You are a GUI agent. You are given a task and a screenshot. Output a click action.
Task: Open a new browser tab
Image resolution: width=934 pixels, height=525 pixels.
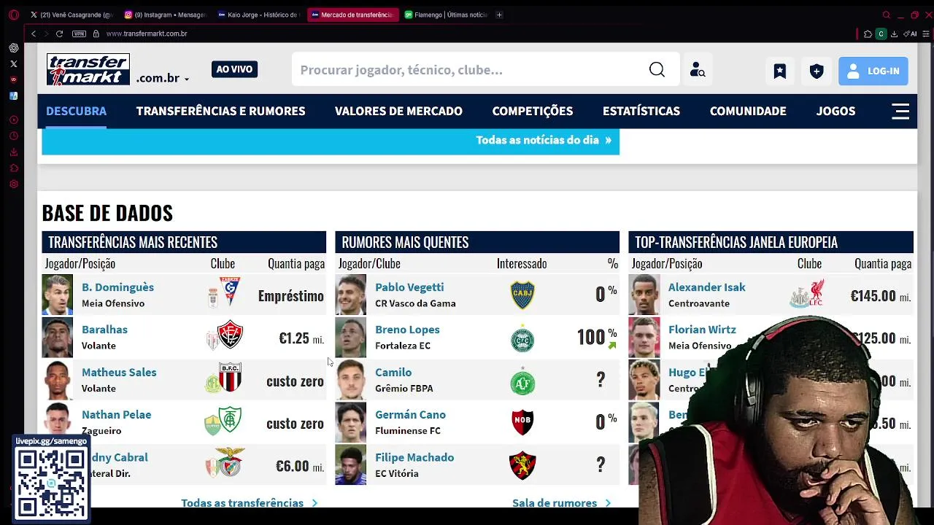[499, 15]
